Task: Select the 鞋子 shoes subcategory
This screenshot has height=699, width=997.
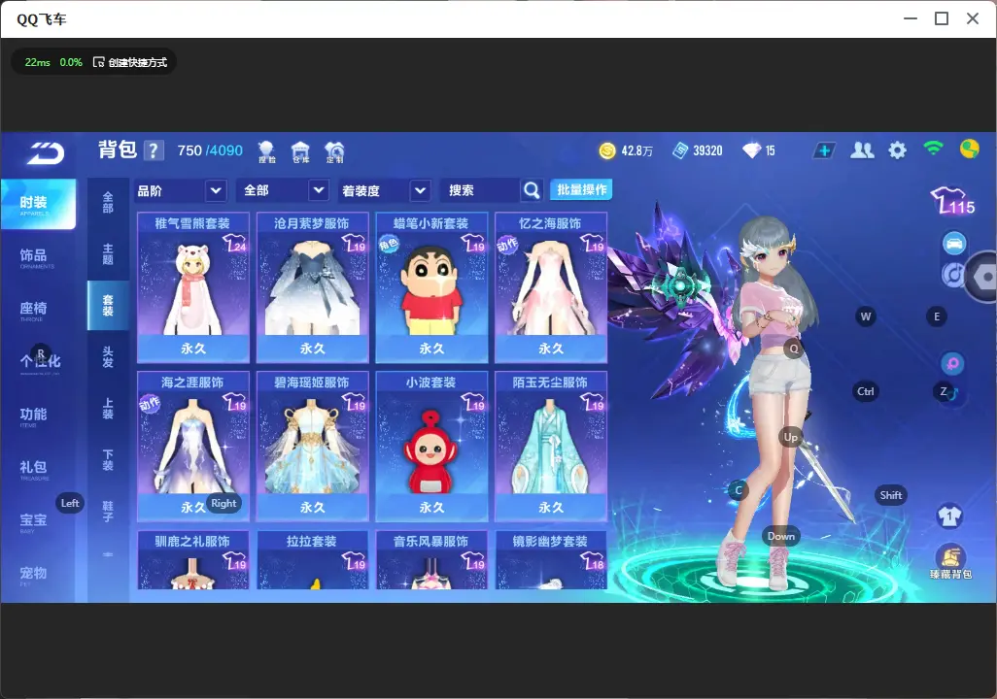Action: 108,511
